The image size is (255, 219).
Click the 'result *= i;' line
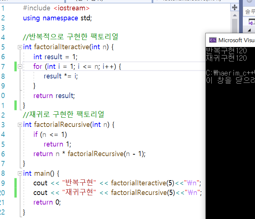61,76
